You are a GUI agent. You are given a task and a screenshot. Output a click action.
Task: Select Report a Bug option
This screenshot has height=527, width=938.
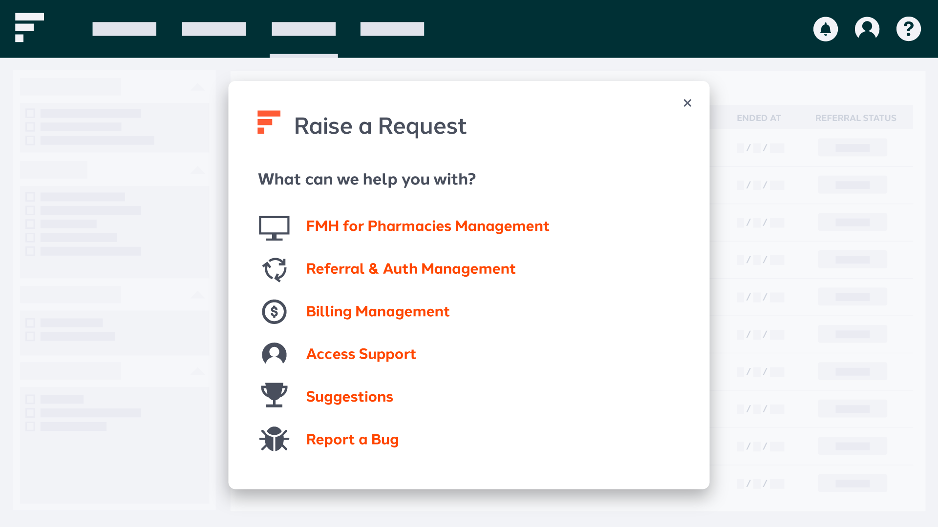(x=352, y=440)
